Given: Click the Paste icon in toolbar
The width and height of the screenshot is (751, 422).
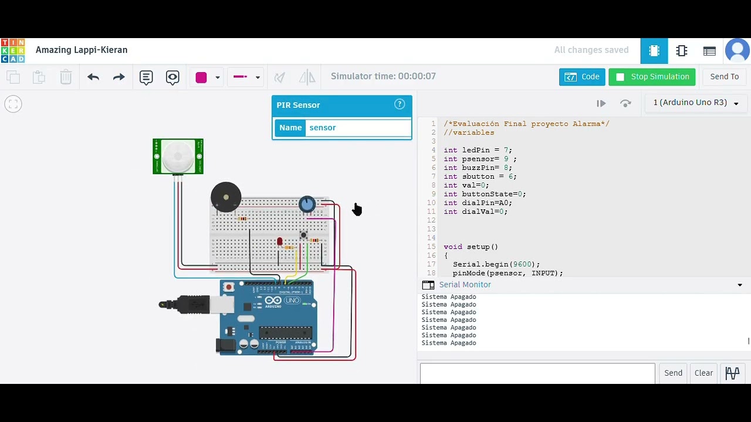Looking at the screenshot, I should click(39, 77).
